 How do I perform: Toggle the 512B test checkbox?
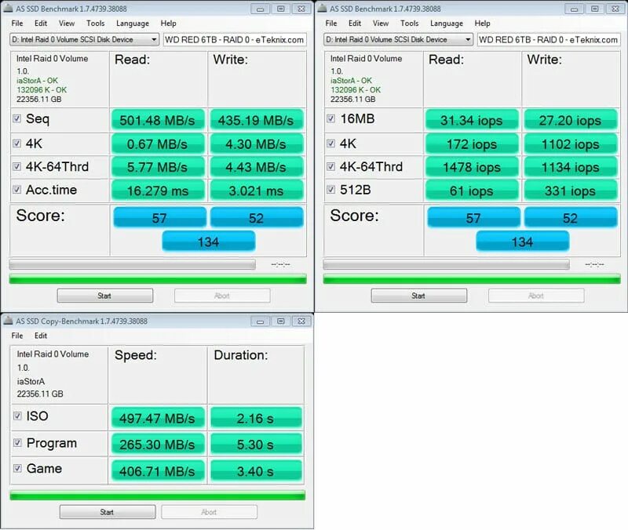pos(330,190)
